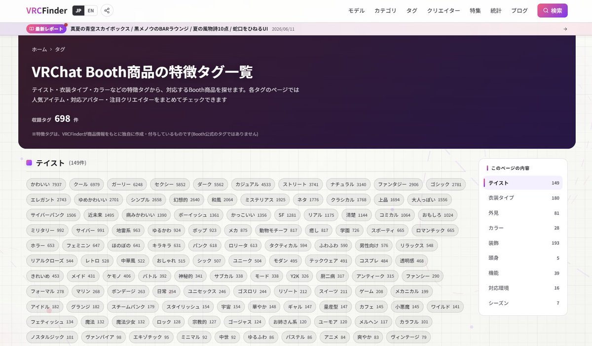Go to ホーム breadcrumb
Image resolution: width=592 pixels, height=346 pixels.
click(39, 49)
